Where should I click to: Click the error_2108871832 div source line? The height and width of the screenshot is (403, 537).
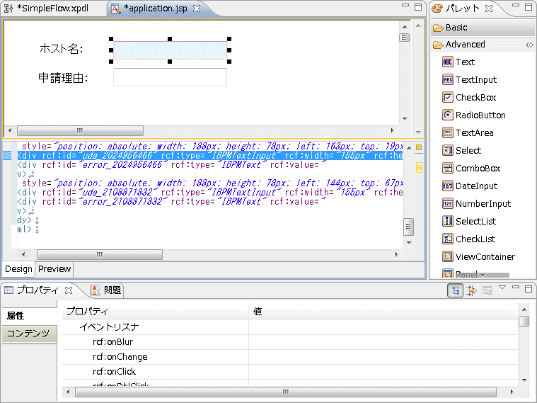click(171, 202)
